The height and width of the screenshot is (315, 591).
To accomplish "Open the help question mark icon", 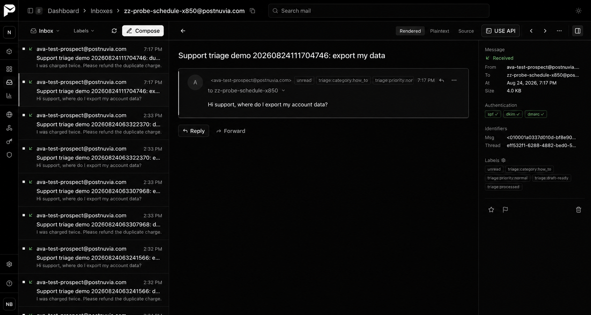I will 9,283.
